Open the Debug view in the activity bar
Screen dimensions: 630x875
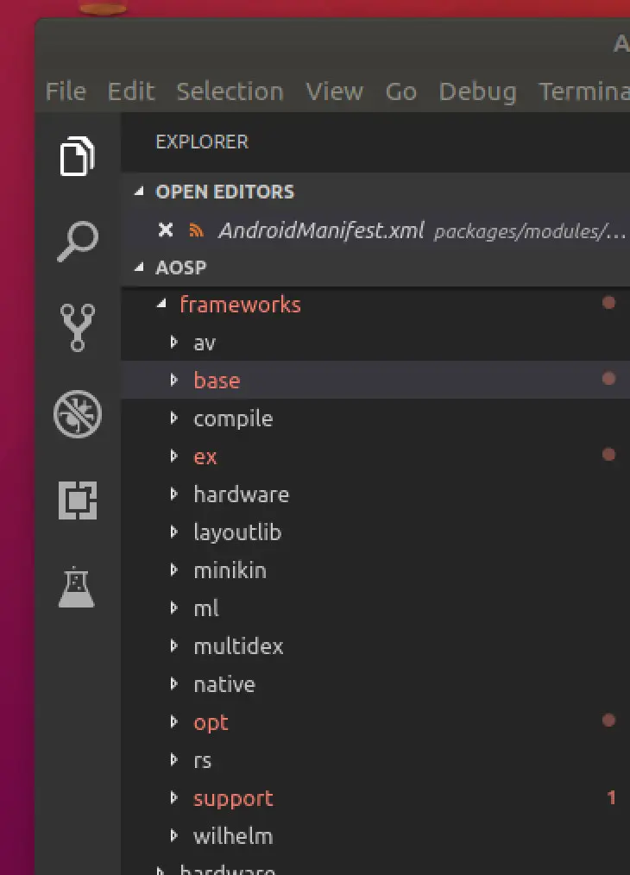click(x=78, y=413)
